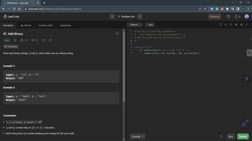Toggle editor fullscreen mode
The width and height of the screenshot is (252, 141).
click(x=247, y=25)
